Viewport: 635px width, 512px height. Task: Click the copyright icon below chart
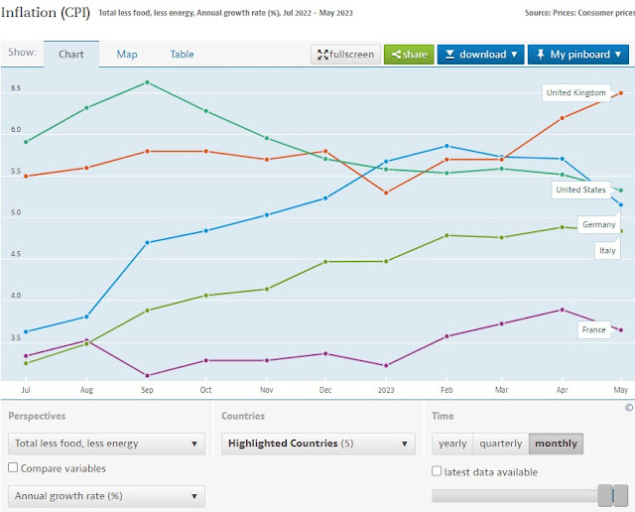(629, 408)
